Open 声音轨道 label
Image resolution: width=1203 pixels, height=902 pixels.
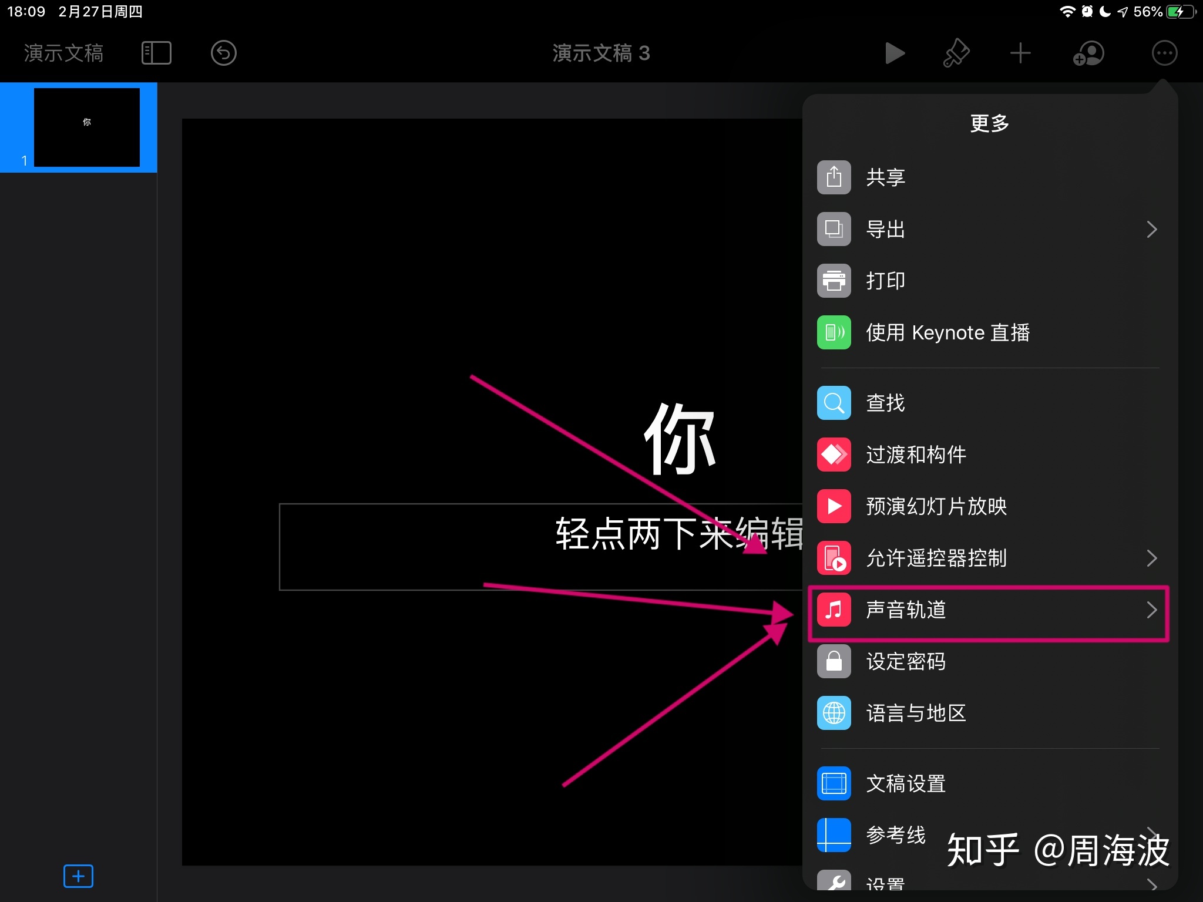click(906, 610)
